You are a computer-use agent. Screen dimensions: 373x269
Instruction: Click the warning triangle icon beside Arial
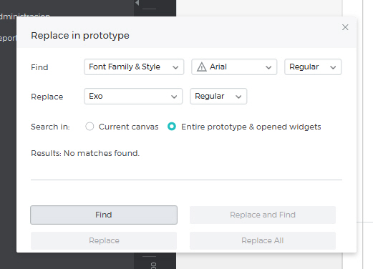click(202, 67)
